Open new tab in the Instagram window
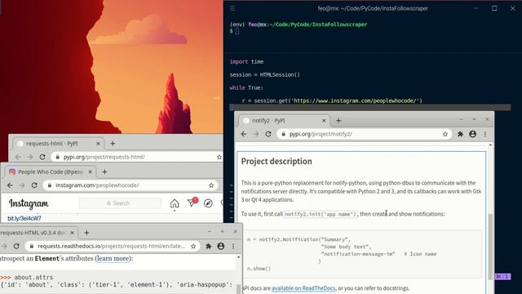This screenshot has height=294, width=522. 105,172
